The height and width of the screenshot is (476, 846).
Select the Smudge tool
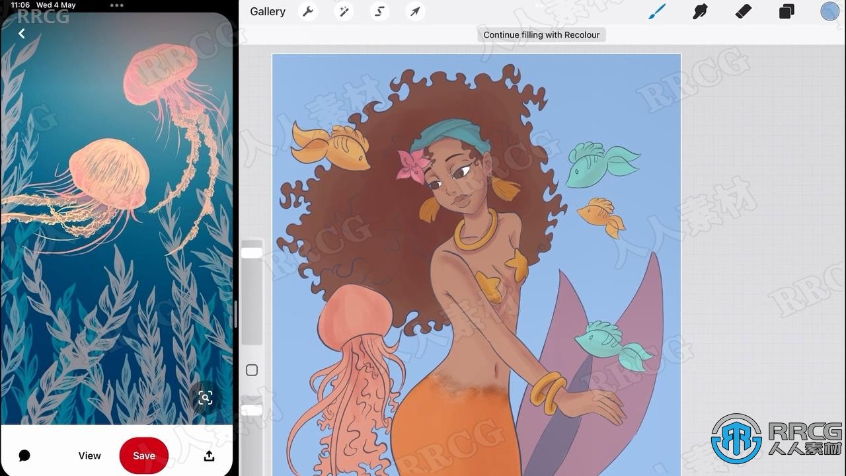[x=700, y=11]
